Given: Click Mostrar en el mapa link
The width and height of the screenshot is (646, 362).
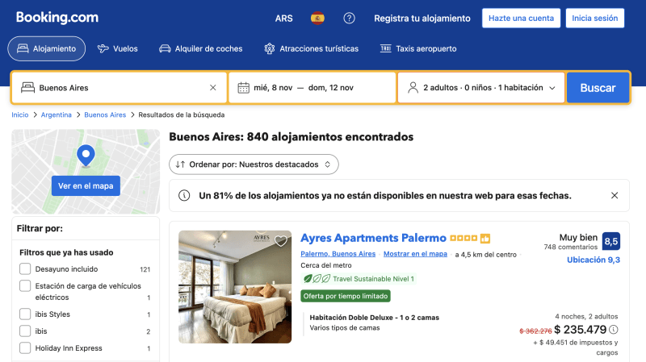Looking at the screenshot, I should point(415,254).
